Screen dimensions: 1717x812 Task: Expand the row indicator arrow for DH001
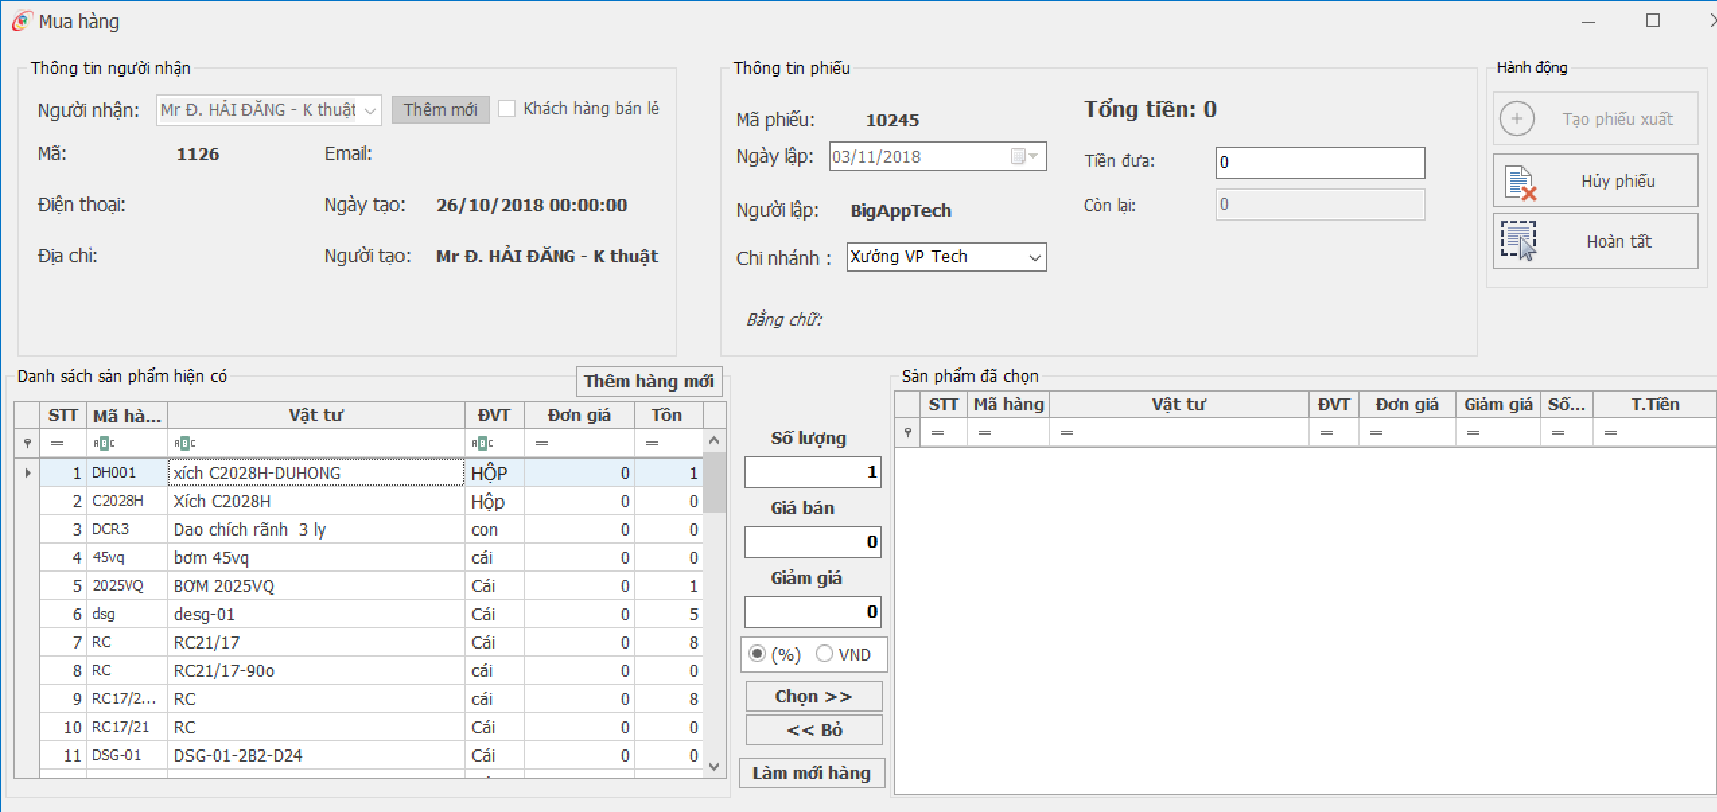28,473
